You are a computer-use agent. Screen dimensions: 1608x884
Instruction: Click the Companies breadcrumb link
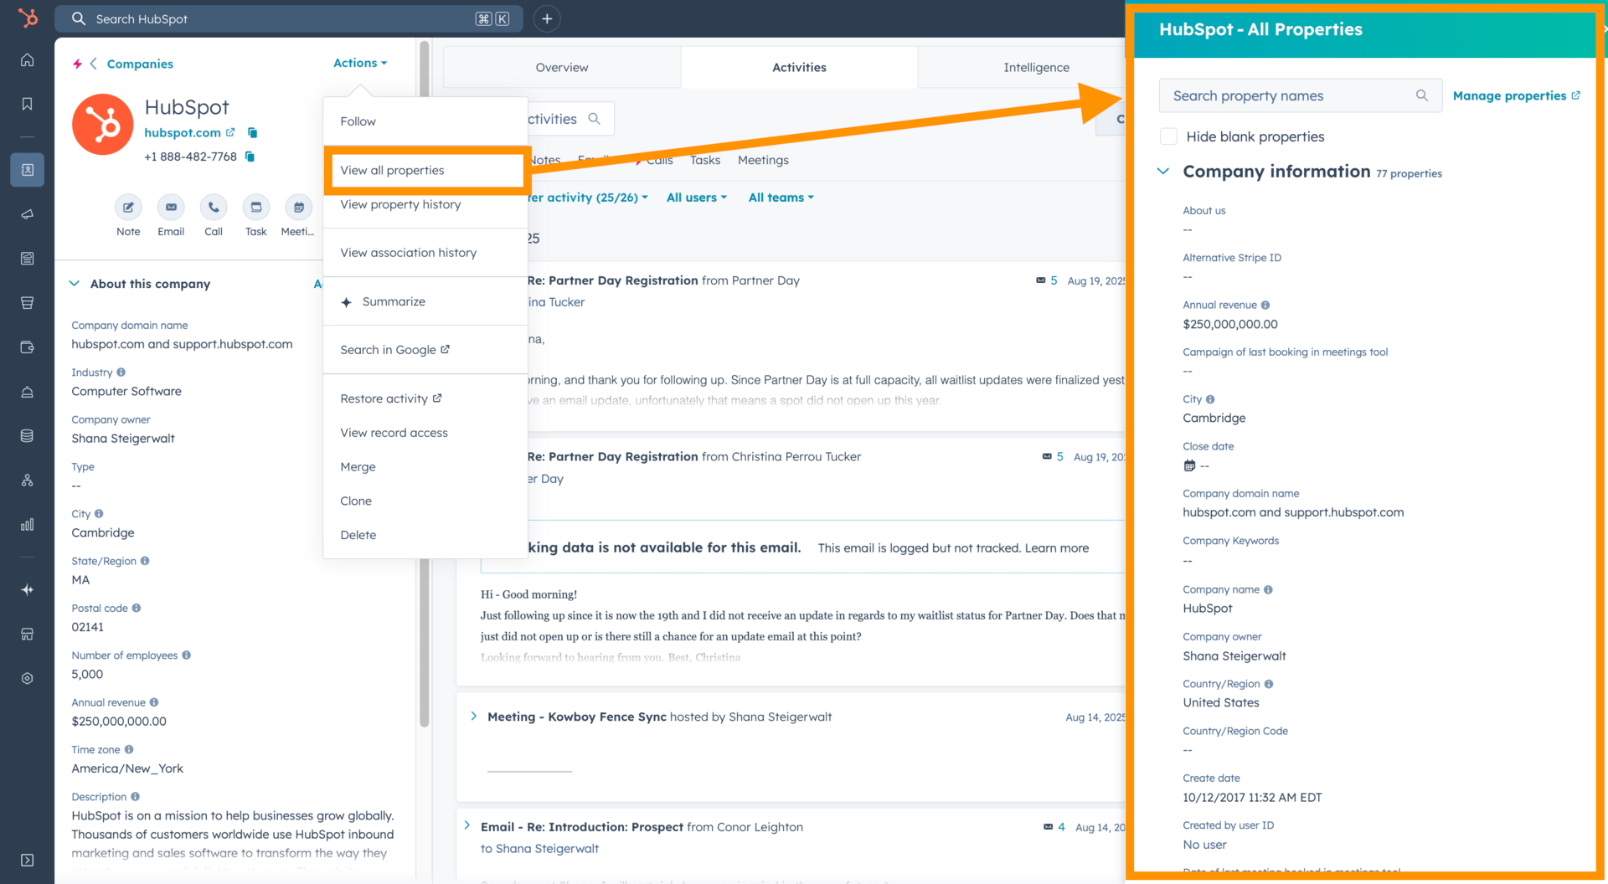click(x=140, y=64)
